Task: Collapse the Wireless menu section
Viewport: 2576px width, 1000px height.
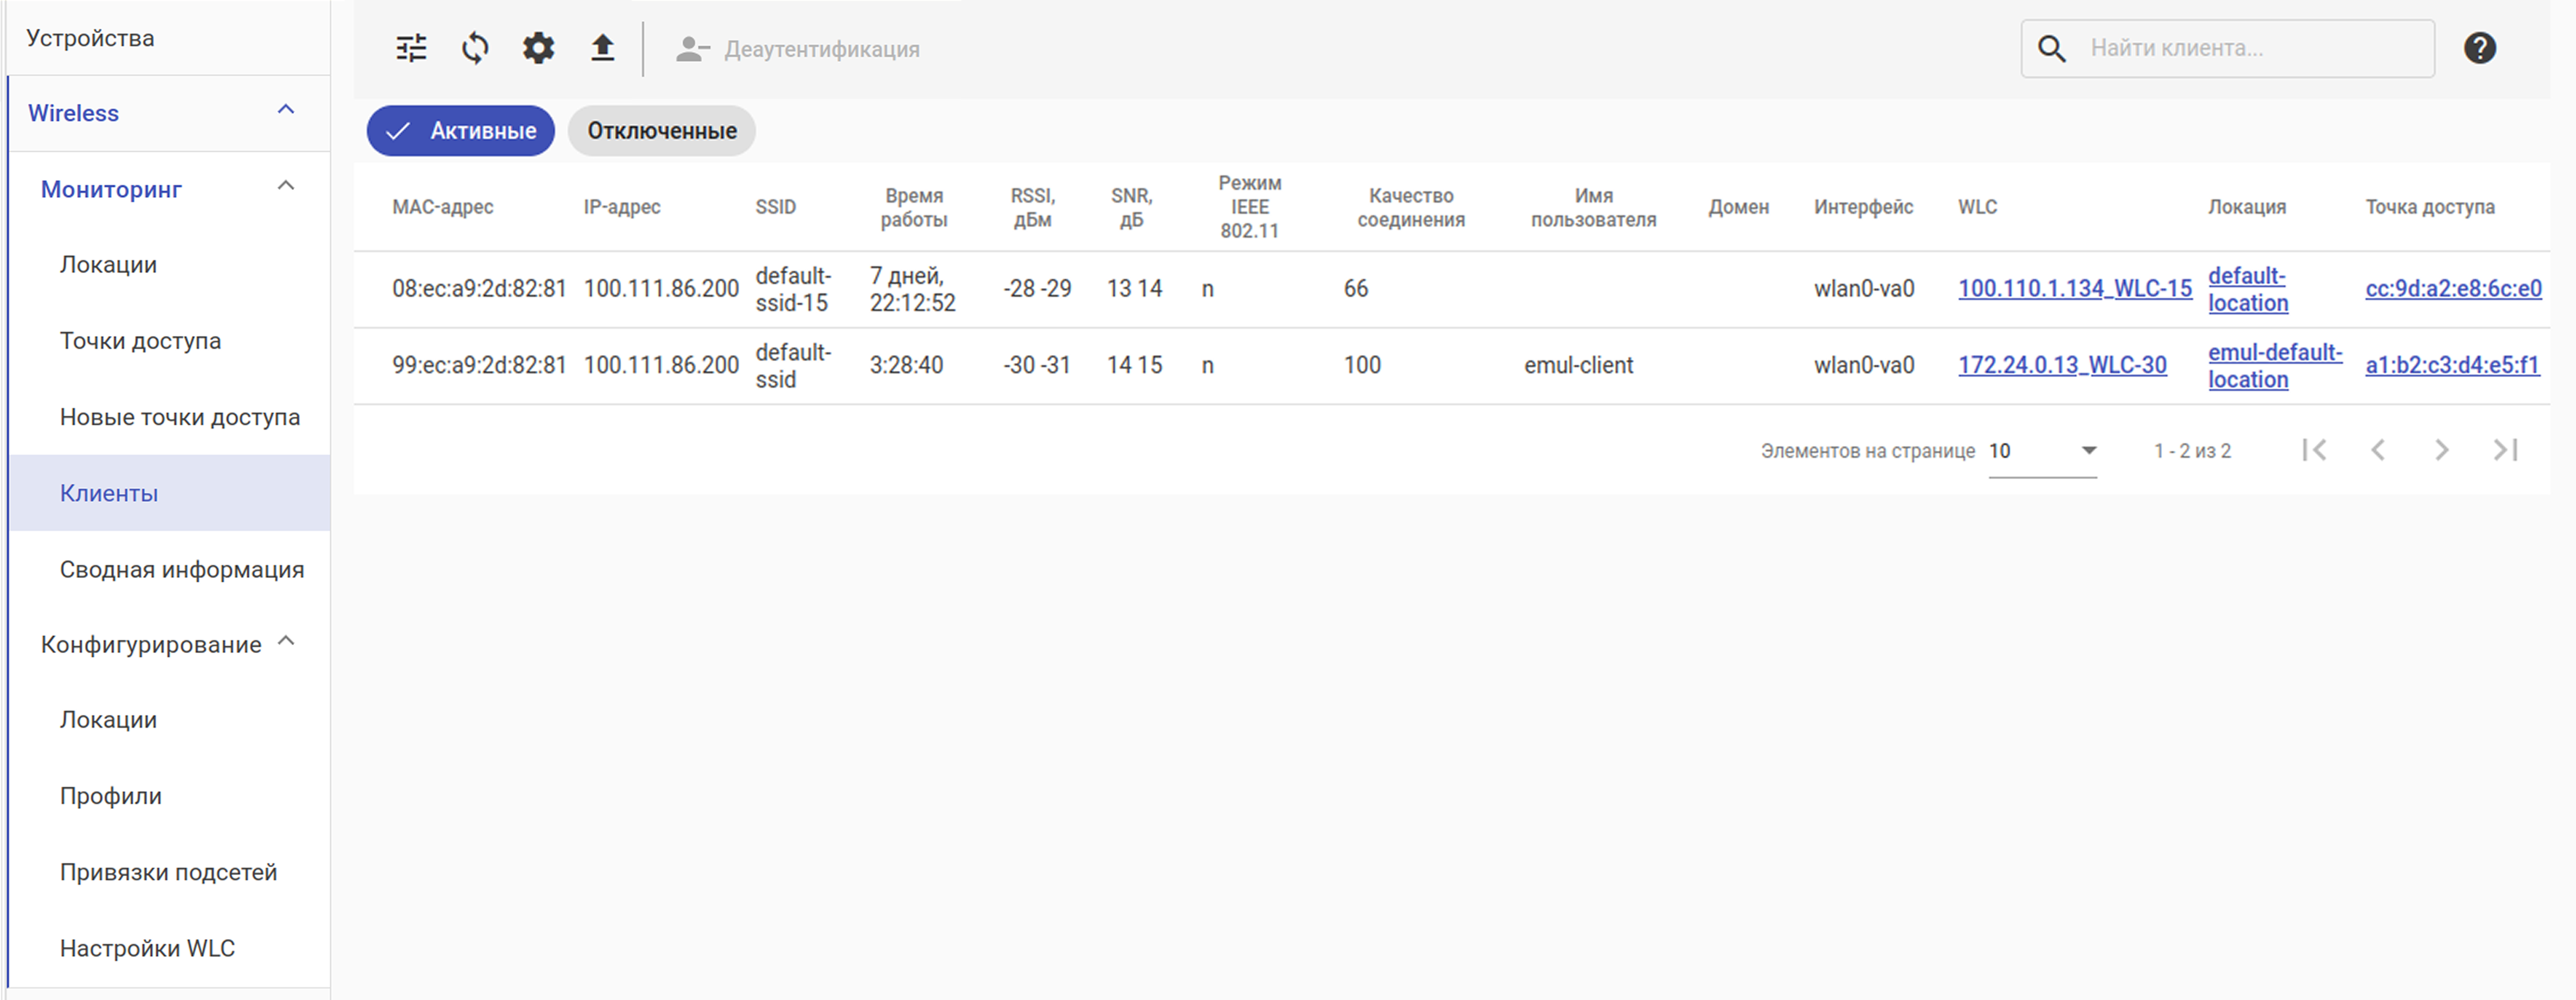Action: coord(285,110)
